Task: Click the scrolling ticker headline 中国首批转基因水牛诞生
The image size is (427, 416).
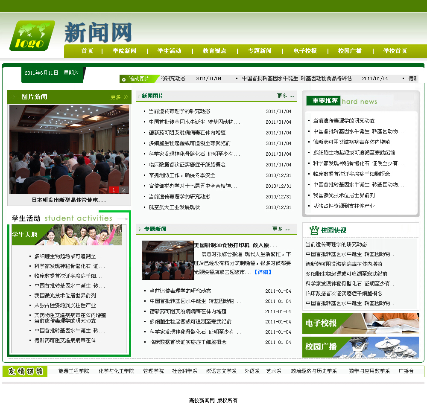Action: point(297,79)
